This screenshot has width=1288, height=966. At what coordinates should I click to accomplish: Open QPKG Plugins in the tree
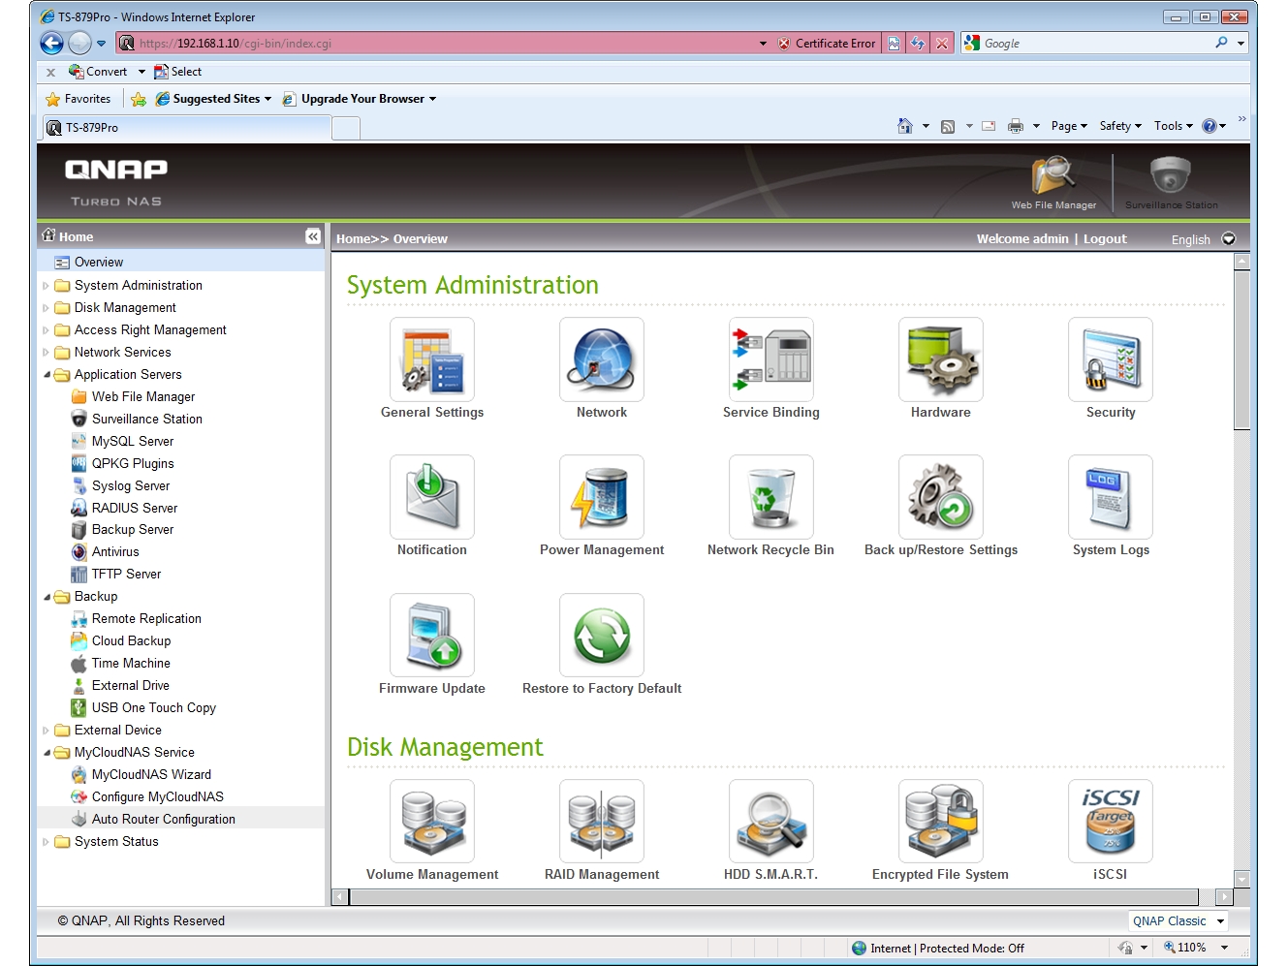[x=133, y=464]
